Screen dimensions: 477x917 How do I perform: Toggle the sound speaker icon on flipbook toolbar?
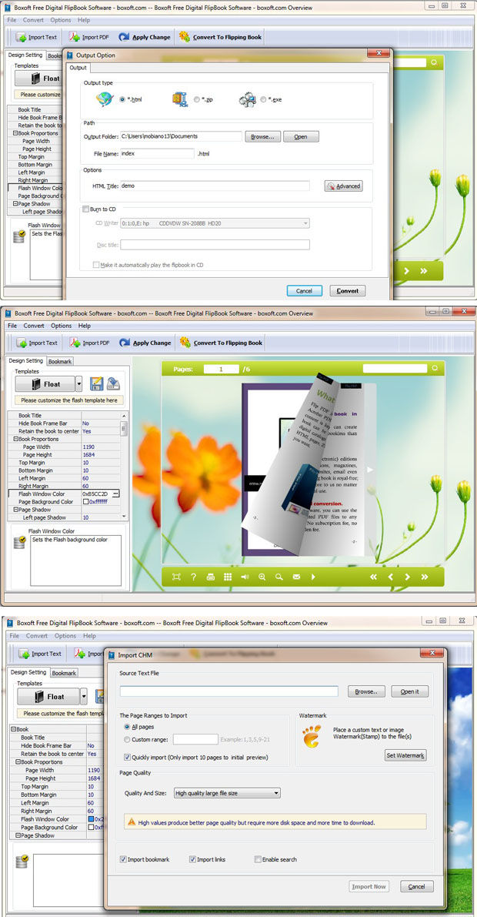(x=245, y=577)
